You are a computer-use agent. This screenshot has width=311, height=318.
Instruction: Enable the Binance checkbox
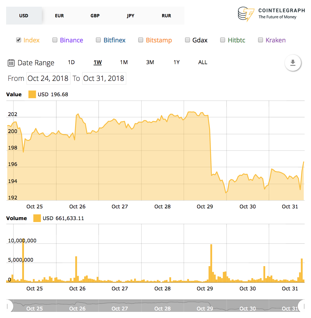pos(55,40)
